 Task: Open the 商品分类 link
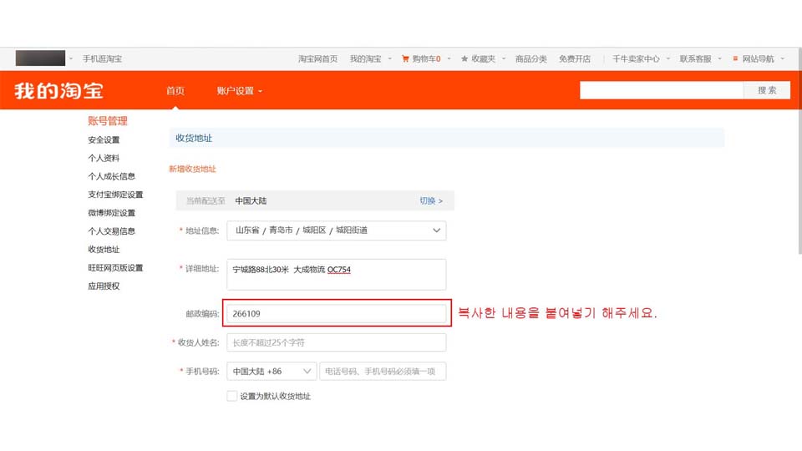pos(531,58)
